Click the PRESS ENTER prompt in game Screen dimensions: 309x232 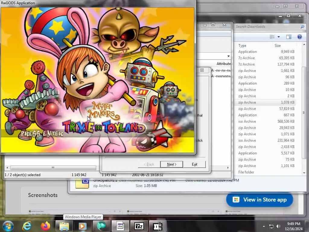42,134
